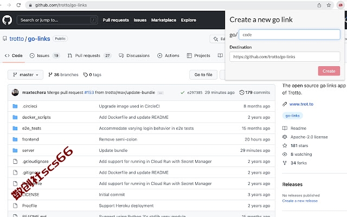Click the branch icon beside 36 branches

tap(50, 75)
